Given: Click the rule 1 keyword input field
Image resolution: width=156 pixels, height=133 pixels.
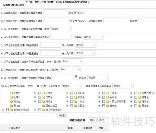Looking at the screenshot, I should (56, 12).
